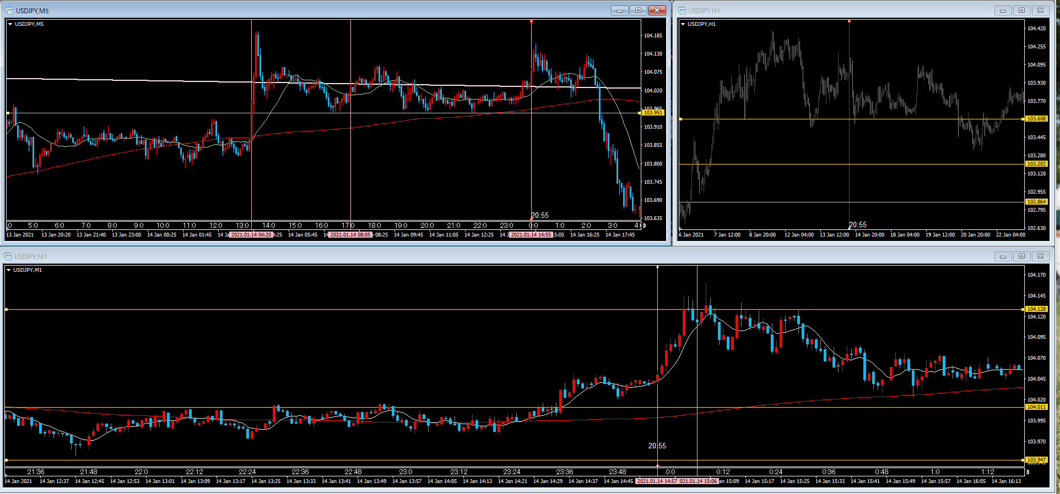The width and height of the screenshot is (1060, 494).
Task: Select the 104.138 price level on M1 chart
Action: click(x=1036, y=309)
